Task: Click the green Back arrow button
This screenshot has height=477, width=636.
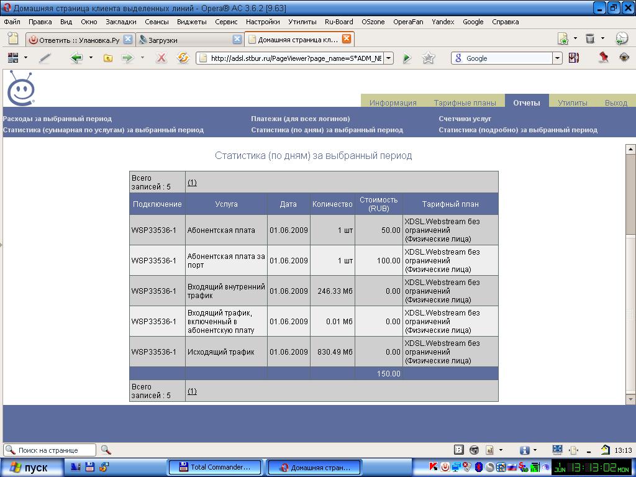Action: [x=76, y=58]
